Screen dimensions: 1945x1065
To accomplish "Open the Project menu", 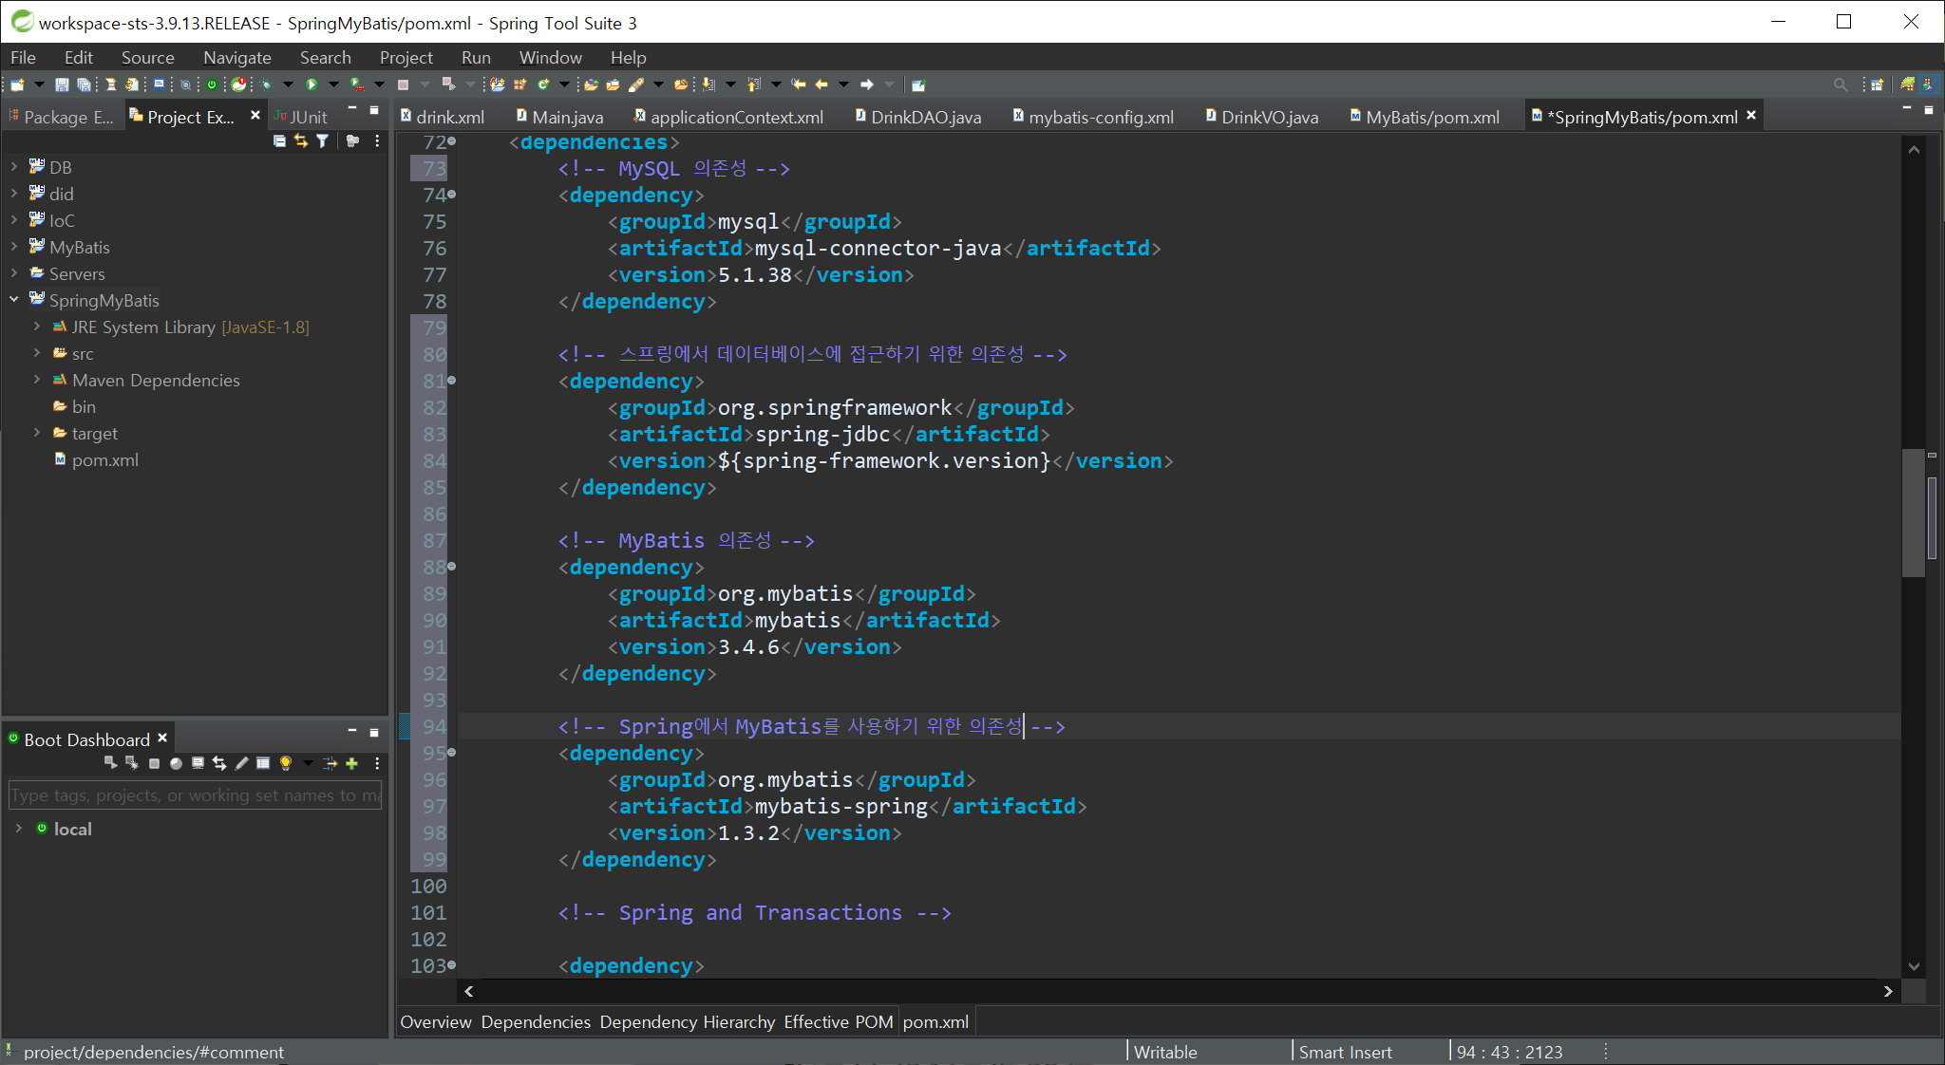I will click(406, 58).
